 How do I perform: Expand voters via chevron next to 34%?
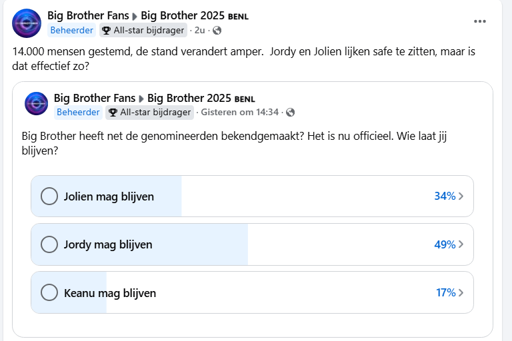tap(461, 196)
